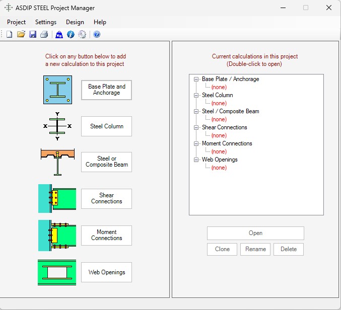The width and height of the screenshot is (341, 310).
Task: Click the Print toolbar icon
Action: click(44, 34)
